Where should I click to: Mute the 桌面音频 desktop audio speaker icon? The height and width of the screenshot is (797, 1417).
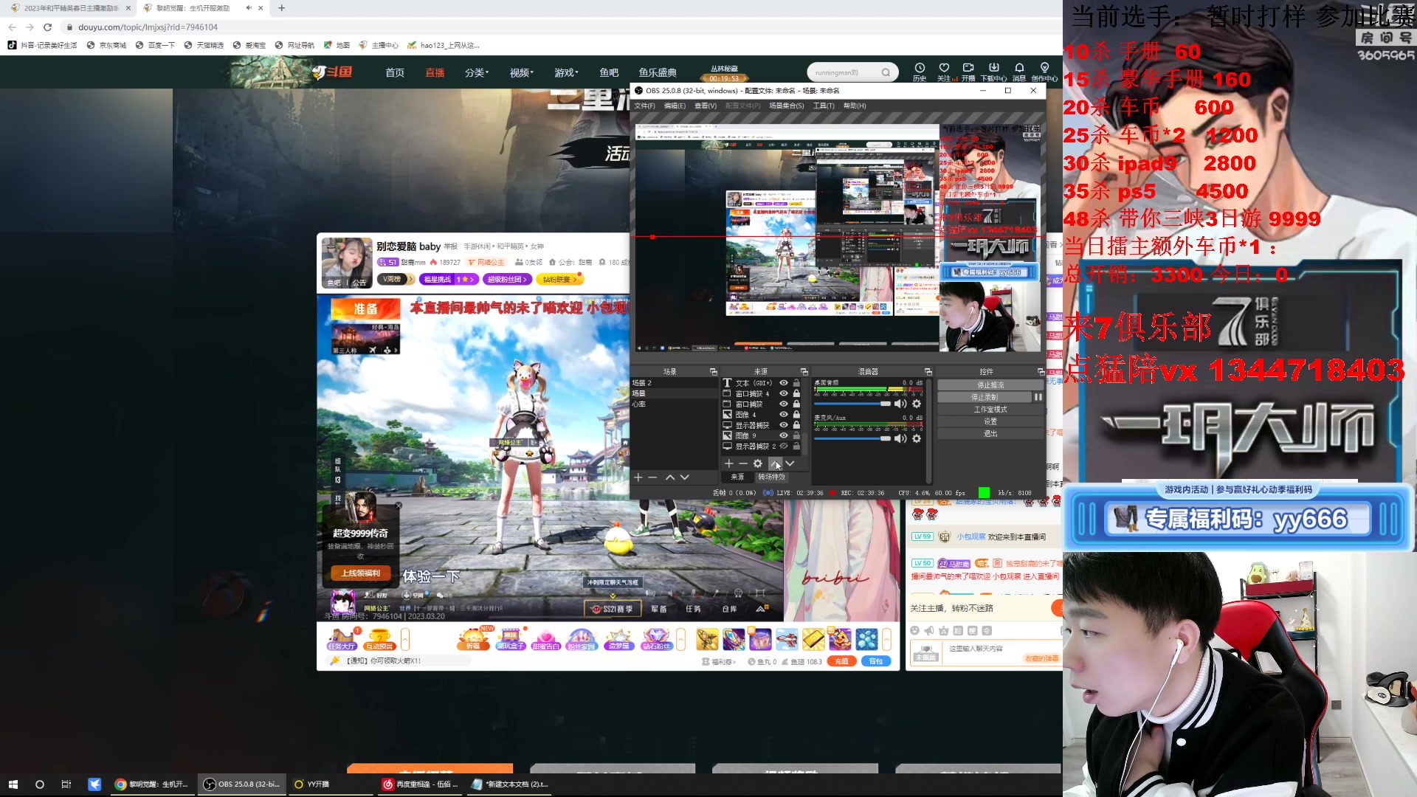(x=900, y=404)
